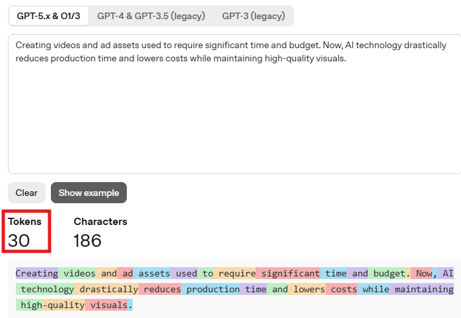The width and height of the screenshot is (461, 318).
Task: Open the GPT-3 (legacy) tab
Action: point(254,16)
